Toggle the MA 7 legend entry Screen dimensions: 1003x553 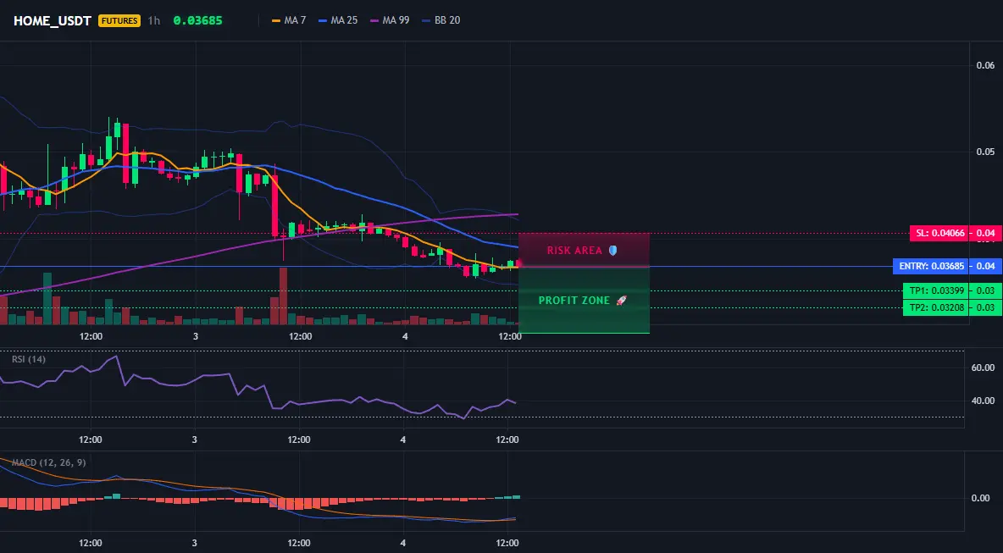pyautogui.click(x=289, y=20)
